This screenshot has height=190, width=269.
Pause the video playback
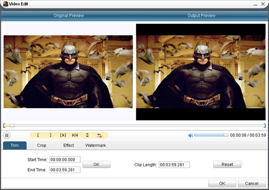click(7, 135)
